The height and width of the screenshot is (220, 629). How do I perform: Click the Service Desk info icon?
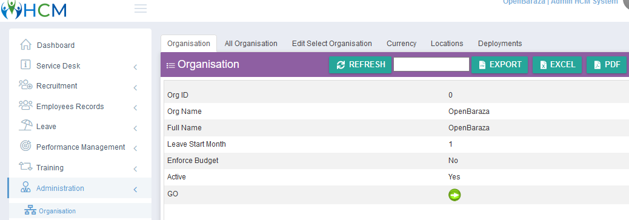25,65
